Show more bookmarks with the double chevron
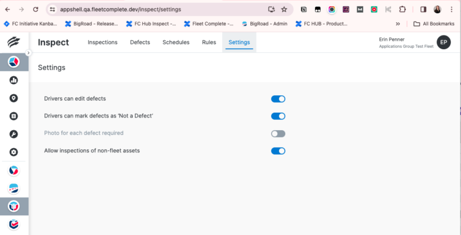 click(x=398, y=24)
